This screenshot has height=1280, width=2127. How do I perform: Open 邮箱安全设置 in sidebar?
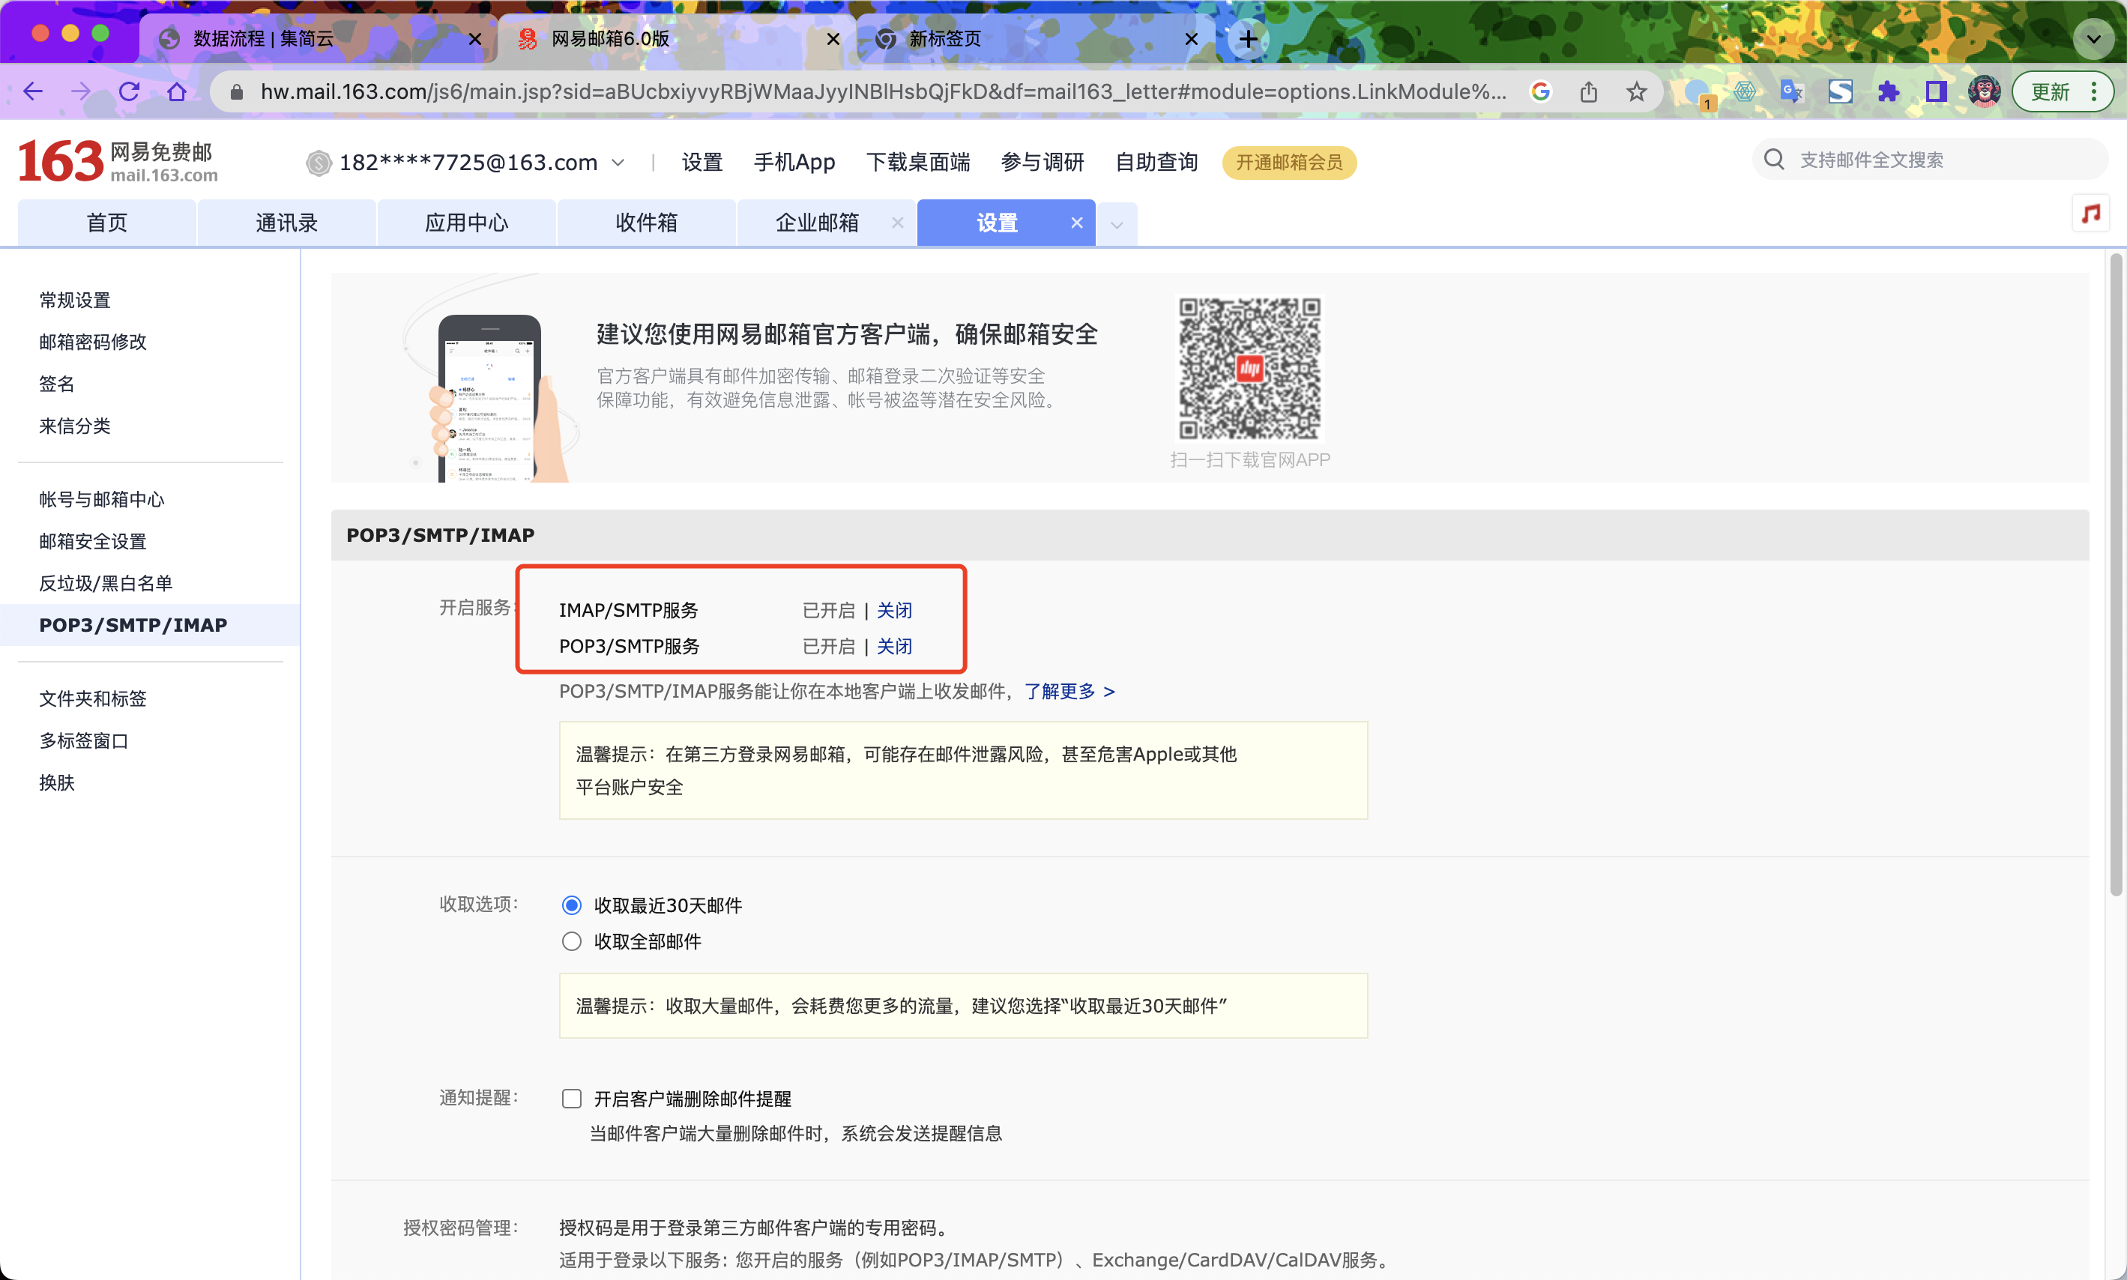[x=93, y=541]
